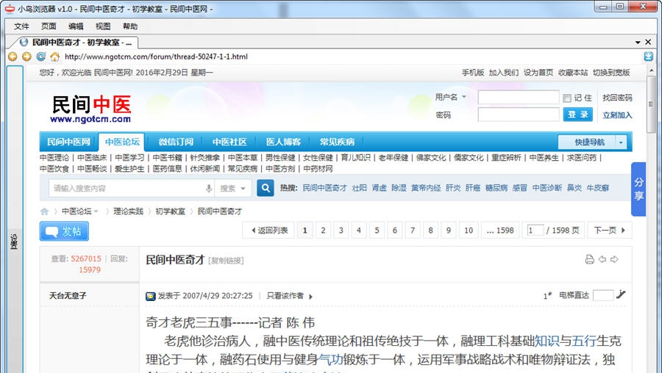Viewport: 662px width, 373px height.
Task: Click the username input field
Action: point(519,98)
